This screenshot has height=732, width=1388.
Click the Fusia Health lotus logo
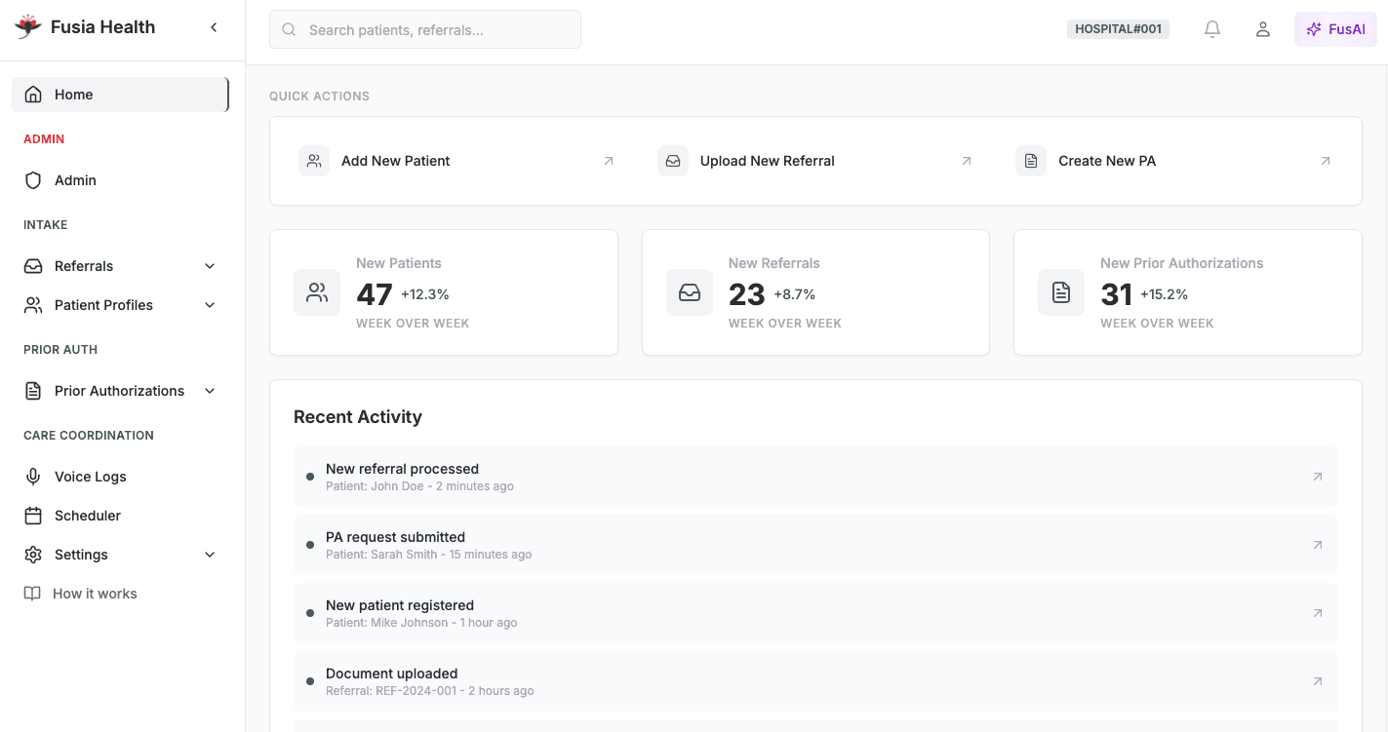(28, 26)
